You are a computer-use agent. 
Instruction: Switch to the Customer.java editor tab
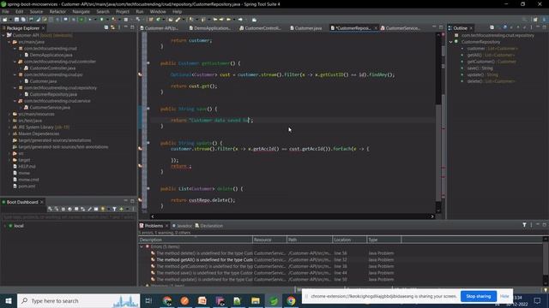[305, 28]
